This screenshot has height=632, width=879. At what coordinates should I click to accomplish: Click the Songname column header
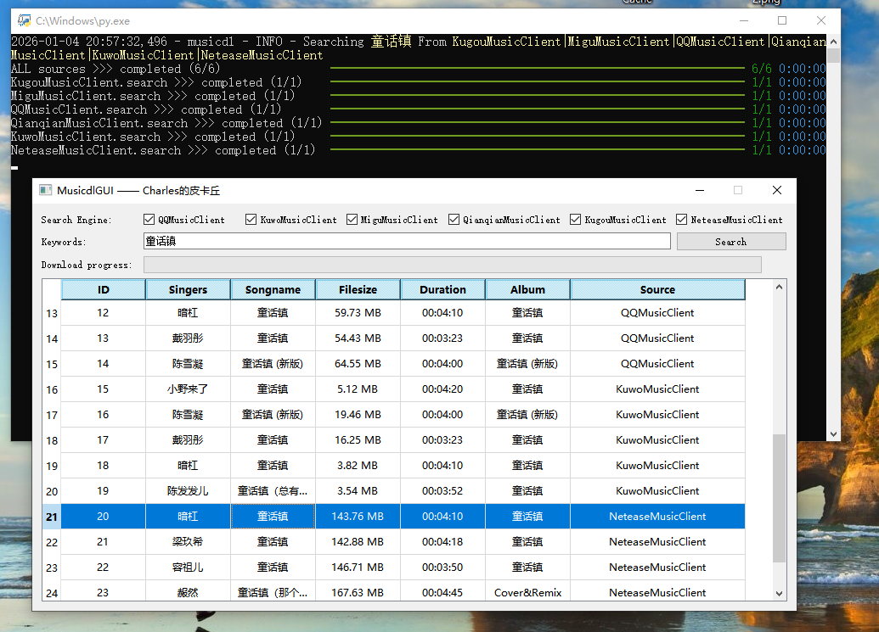273,289
